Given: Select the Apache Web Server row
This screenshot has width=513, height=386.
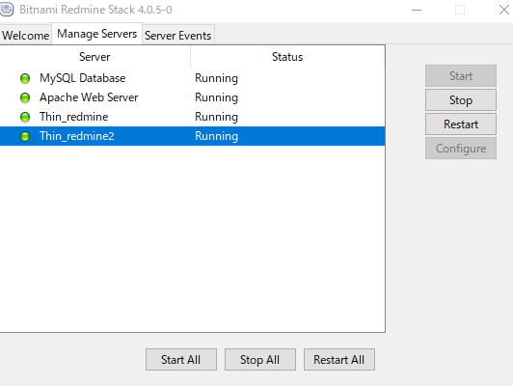Looking at the screenshot, I should [x=193, y=97].
